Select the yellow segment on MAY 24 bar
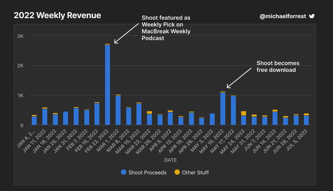The image size is (333, 191). (243, 113)
